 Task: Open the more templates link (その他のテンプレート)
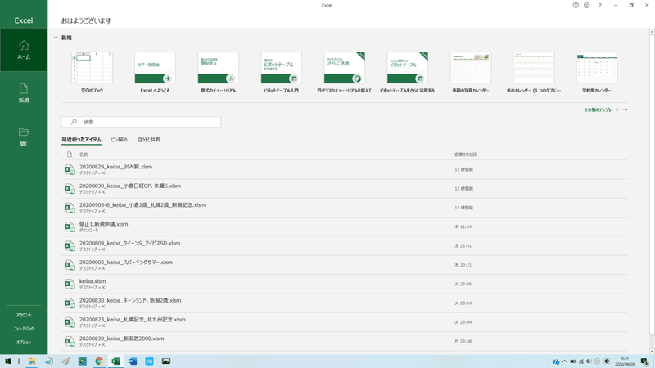pyautogui.click(x=606, y=110)
